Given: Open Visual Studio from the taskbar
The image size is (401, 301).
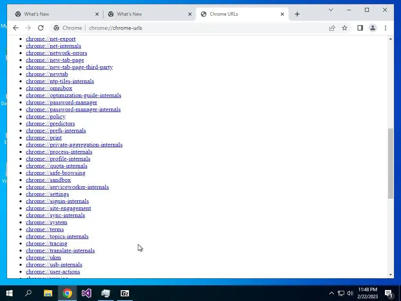Looking at the screenshot, I should [x=87, y=293].
